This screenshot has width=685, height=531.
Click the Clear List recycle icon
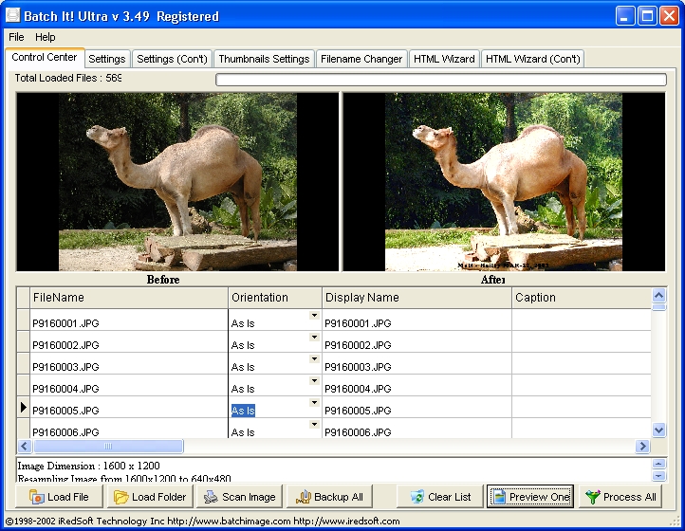417,497
